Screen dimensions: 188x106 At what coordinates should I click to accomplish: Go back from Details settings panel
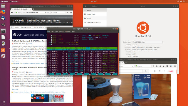pyautogui.click(x=85, y=6)
